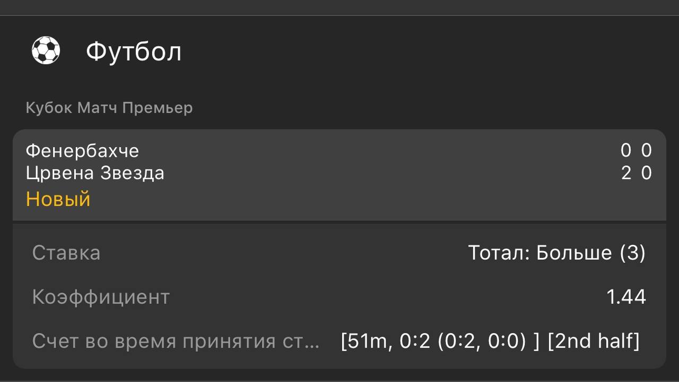This screenshot has height=382, width=679.
Task: Select the Футбол section heading
Action: click(134, 52)
